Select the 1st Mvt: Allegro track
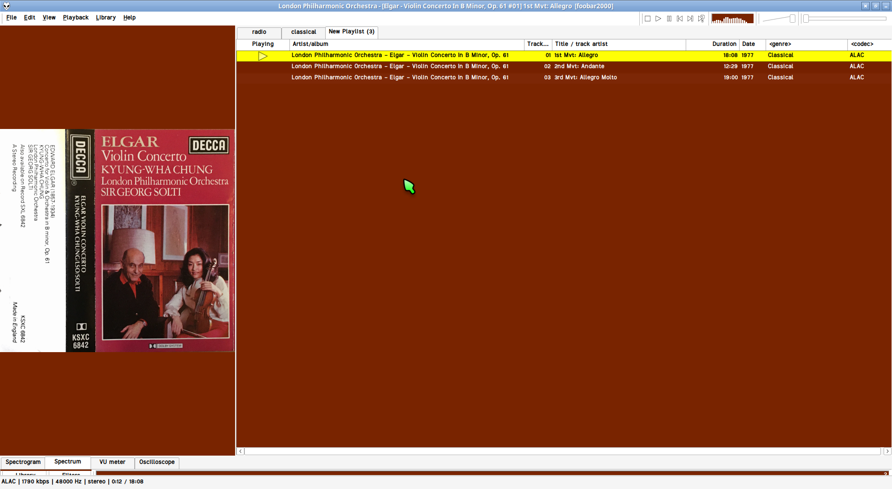Viewport: 892px width, 489px height. tap(564, 55)
